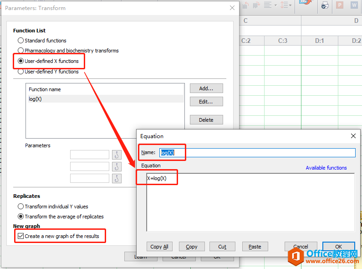Click hook icon beside first parameter field

pos(117,155)
